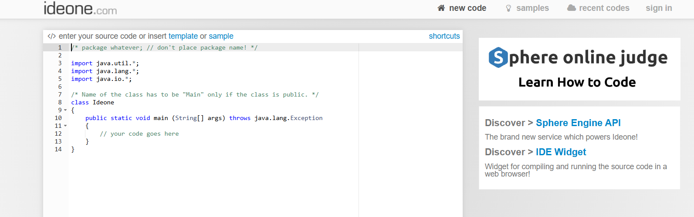This screenshot has height=217, width=694.
Task: Open the Sphere Engine API link
Action: coord(578,123)
